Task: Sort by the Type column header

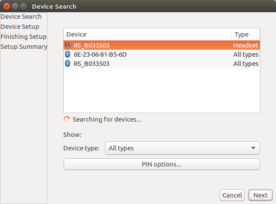Action: (x=246, y=34)
